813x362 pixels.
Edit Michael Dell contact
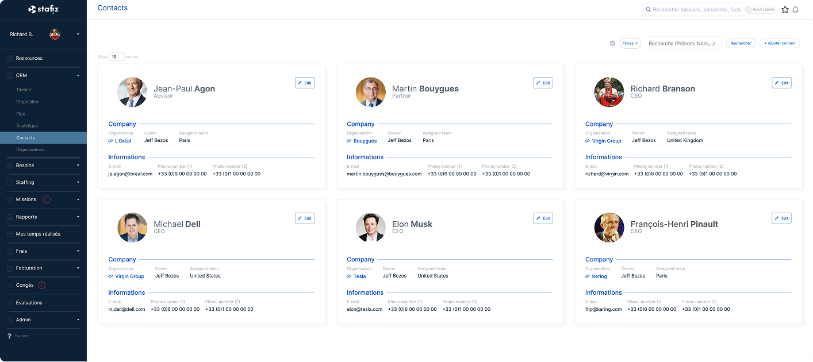305,218
